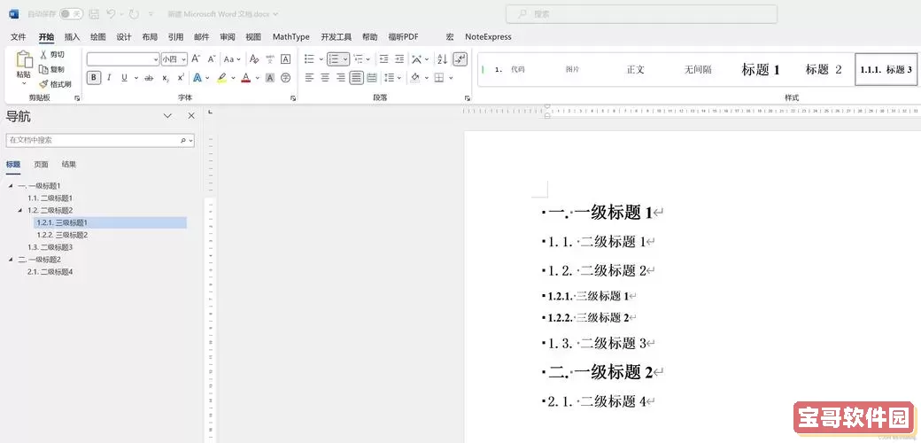Switch to 页面 tab in navigation pane
Screen dimensions: 921x443
[41, 165]
